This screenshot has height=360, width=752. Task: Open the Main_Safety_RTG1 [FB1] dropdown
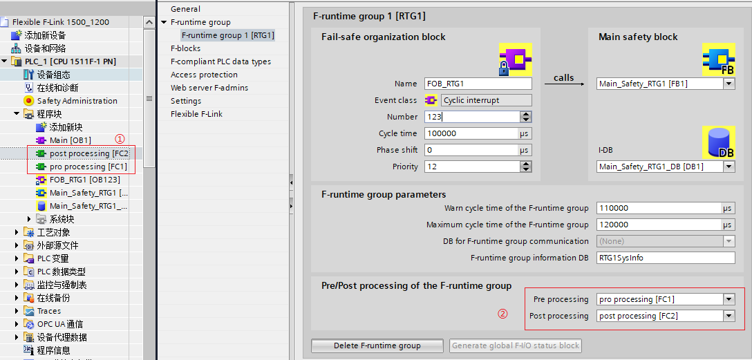(728, 84)
